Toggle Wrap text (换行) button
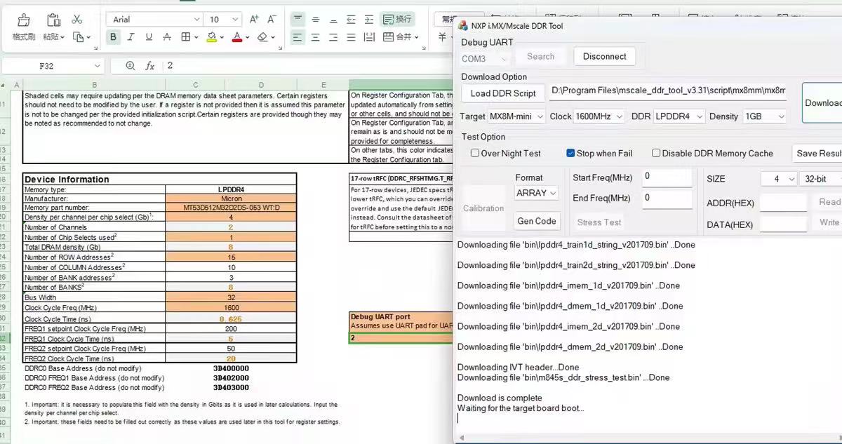 click(x=397, y=20)
